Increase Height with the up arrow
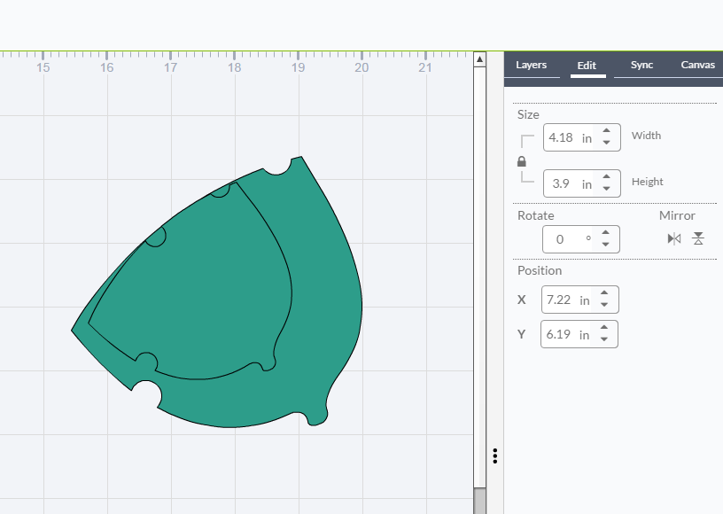Image resolution: width=723 pixels, height=514 pixels. point(606,178)
